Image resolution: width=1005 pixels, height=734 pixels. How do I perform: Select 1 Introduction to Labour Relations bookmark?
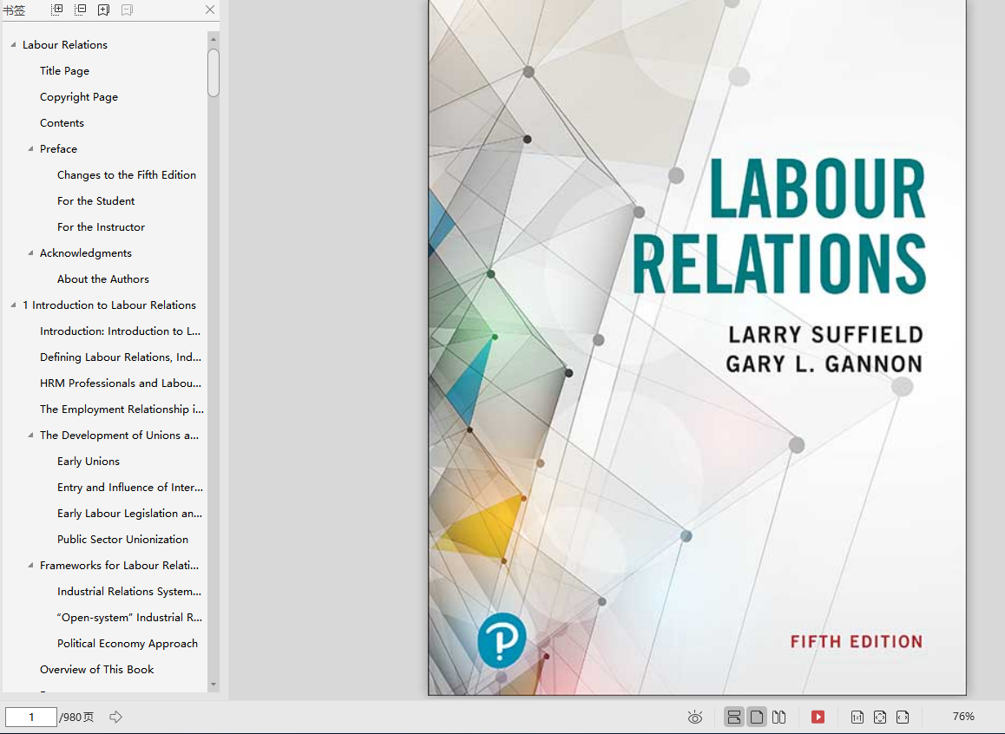pos(109,305)
